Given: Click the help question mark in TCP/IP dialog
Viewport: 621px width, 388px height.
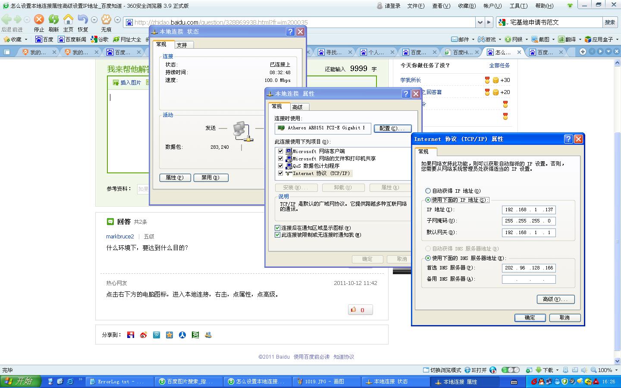Looking at the screenshot, I should coord(568,139).
